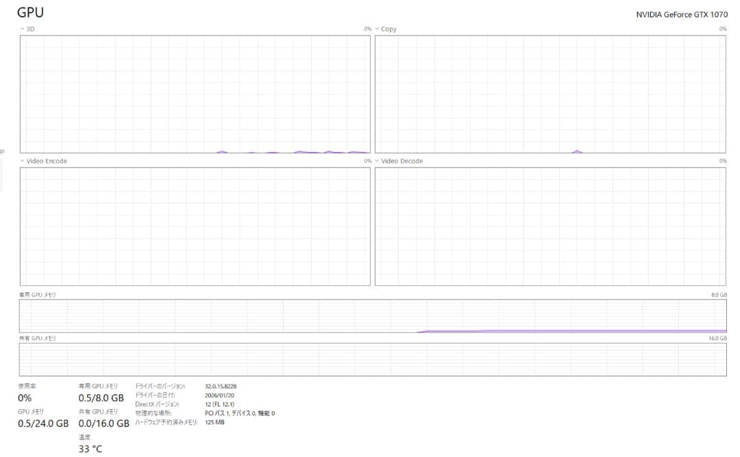The image size is (740, 457).
Task: Select the dedicated GPU memory graph
Action: pos(372,315)
